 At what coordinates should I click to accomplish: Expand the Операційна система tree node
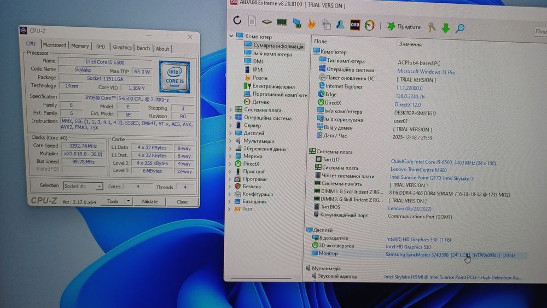[230, 118]
